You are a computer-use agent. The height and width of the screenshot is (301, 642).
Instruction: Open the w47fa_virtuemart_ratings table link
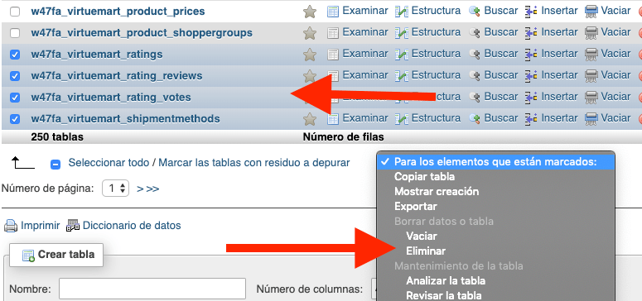(x=97, y=55)
